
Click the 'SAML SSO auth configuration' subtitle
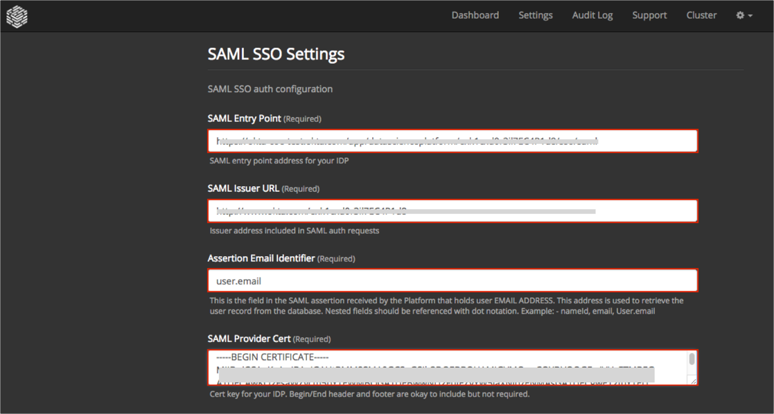point(270,89)
